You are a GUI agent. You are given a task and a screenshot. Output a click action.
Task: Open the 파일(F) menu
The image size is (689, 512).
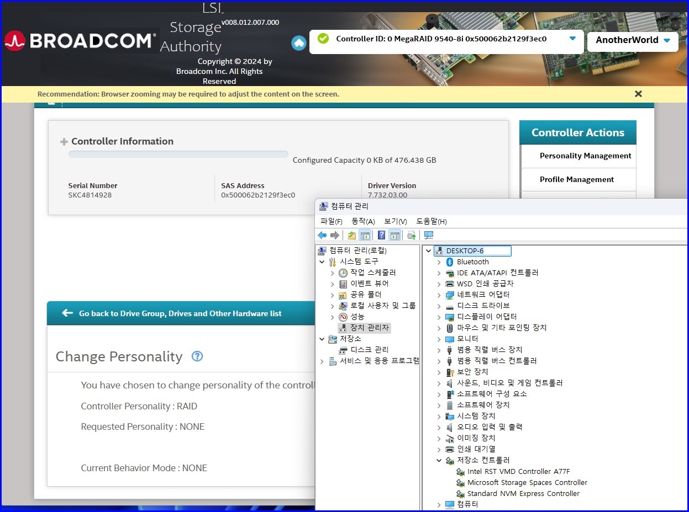(x=332, y=221)
